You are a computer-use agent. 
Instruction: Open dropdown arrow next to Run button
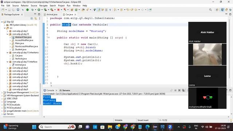coord(42,10)
